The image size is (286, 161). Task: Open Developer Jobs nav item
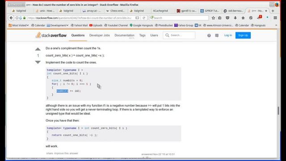(x=99, y=35)
